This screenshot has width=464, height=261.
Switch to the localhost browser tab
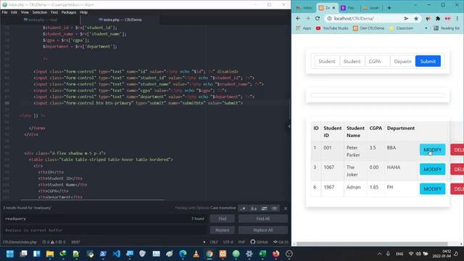tap(371, 8)
